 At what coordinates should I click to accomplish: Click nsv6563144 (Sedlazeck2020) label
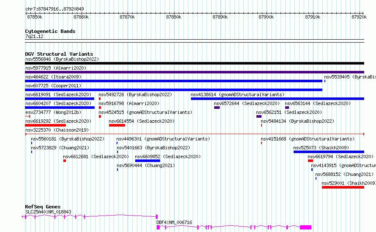coord(318,103)
